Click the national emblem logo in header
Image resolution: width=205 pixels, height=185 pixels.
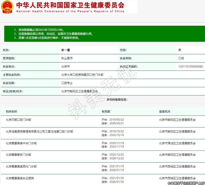(x=7, y=7)
